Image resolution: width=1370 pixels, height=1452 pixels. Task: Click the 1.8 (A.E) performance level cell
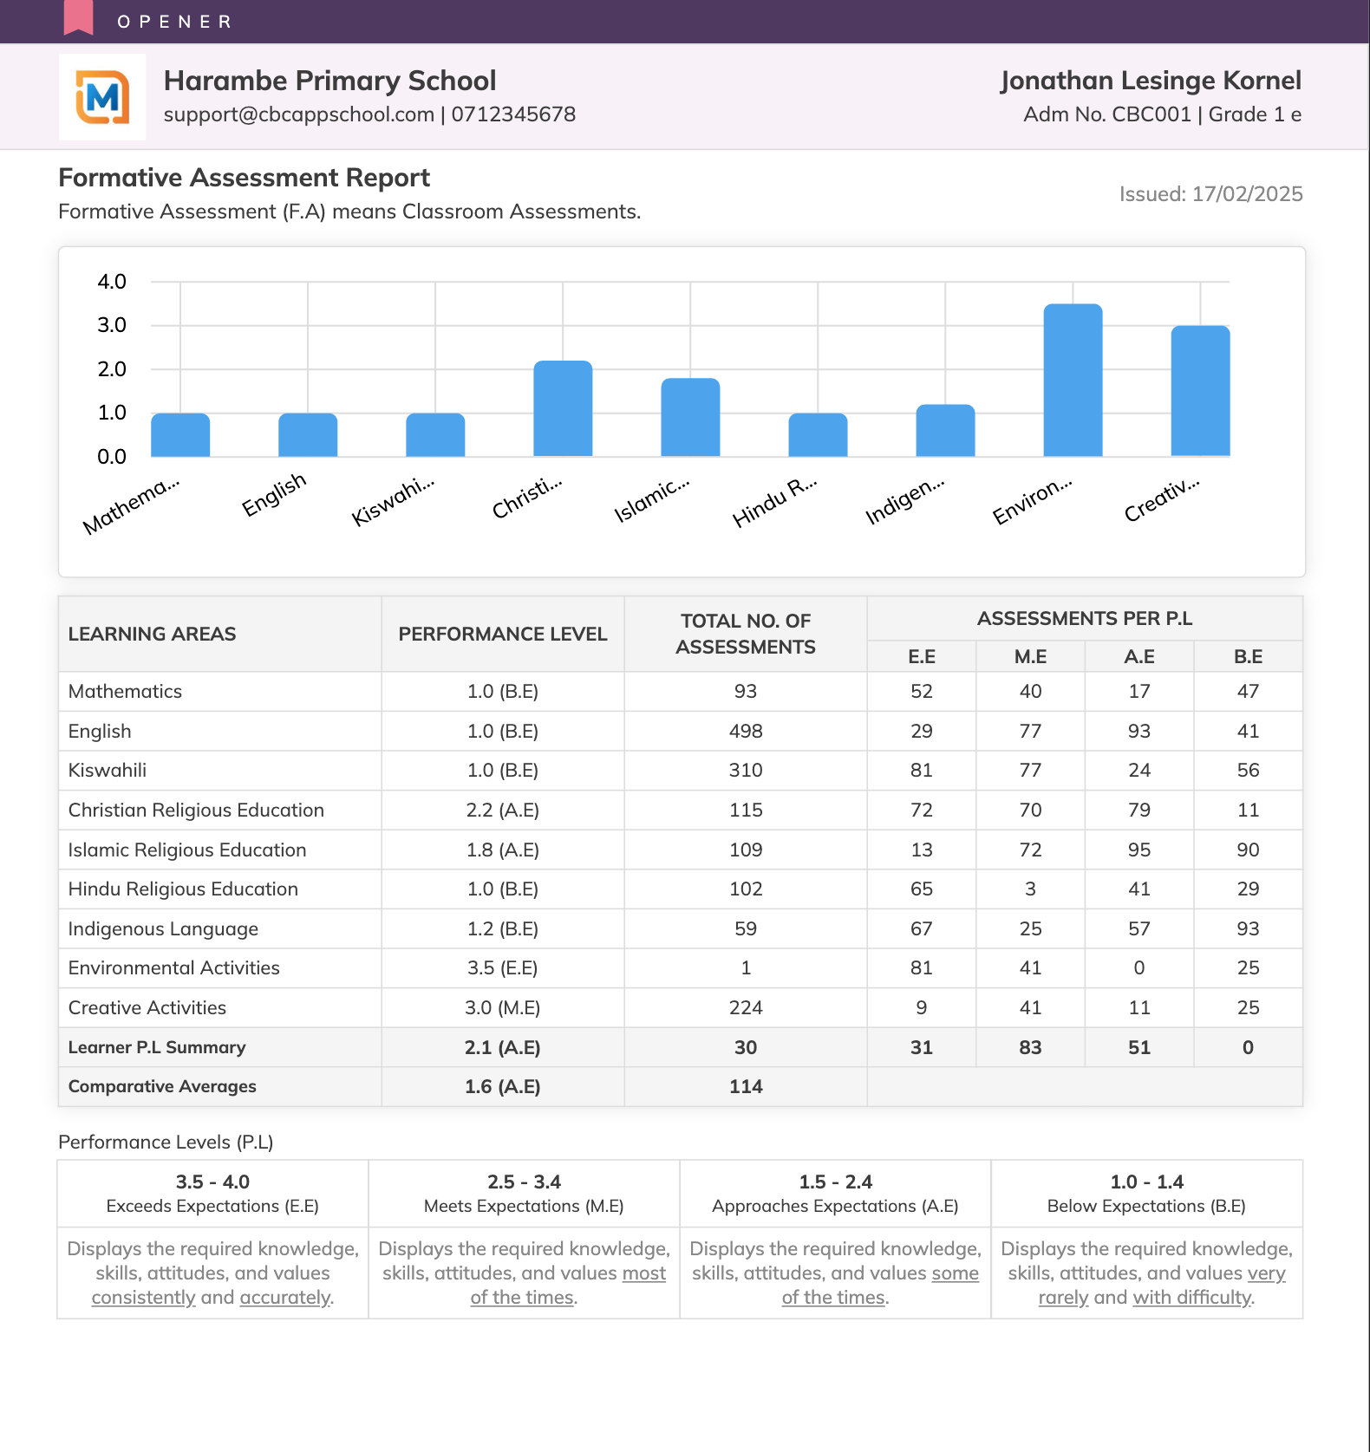click(x=503, y=850)
